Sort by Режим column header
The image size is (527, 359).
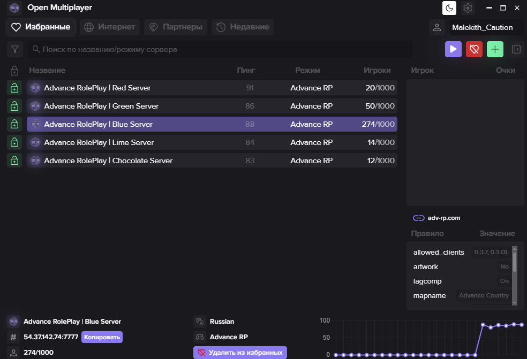click(307, 70)
